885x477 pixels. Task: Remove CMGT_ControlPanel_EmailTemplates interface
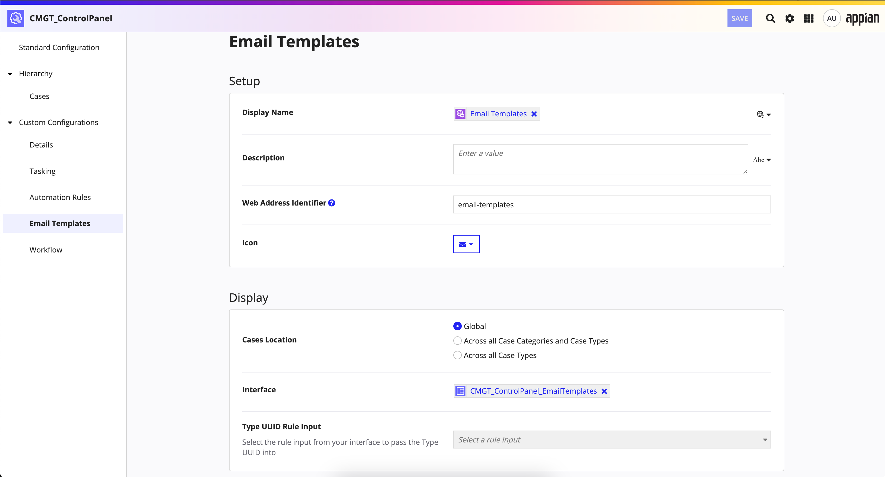[x=604, y=391]
